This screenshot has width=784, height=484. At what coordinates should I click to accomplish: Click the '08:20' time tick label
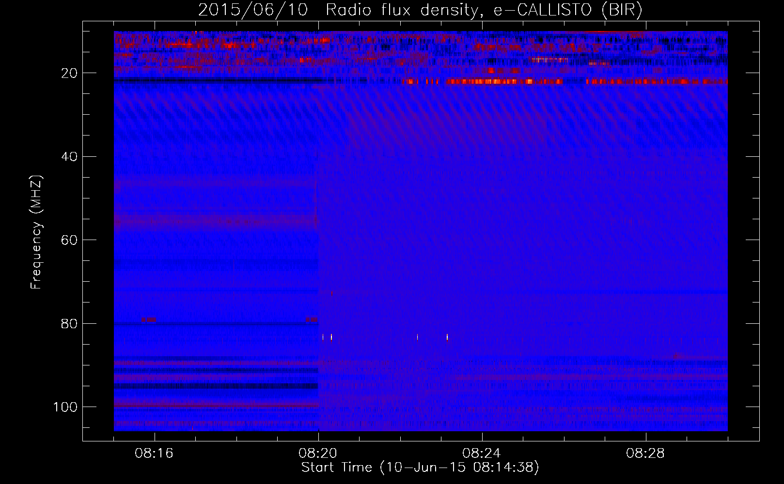point(318,454)
